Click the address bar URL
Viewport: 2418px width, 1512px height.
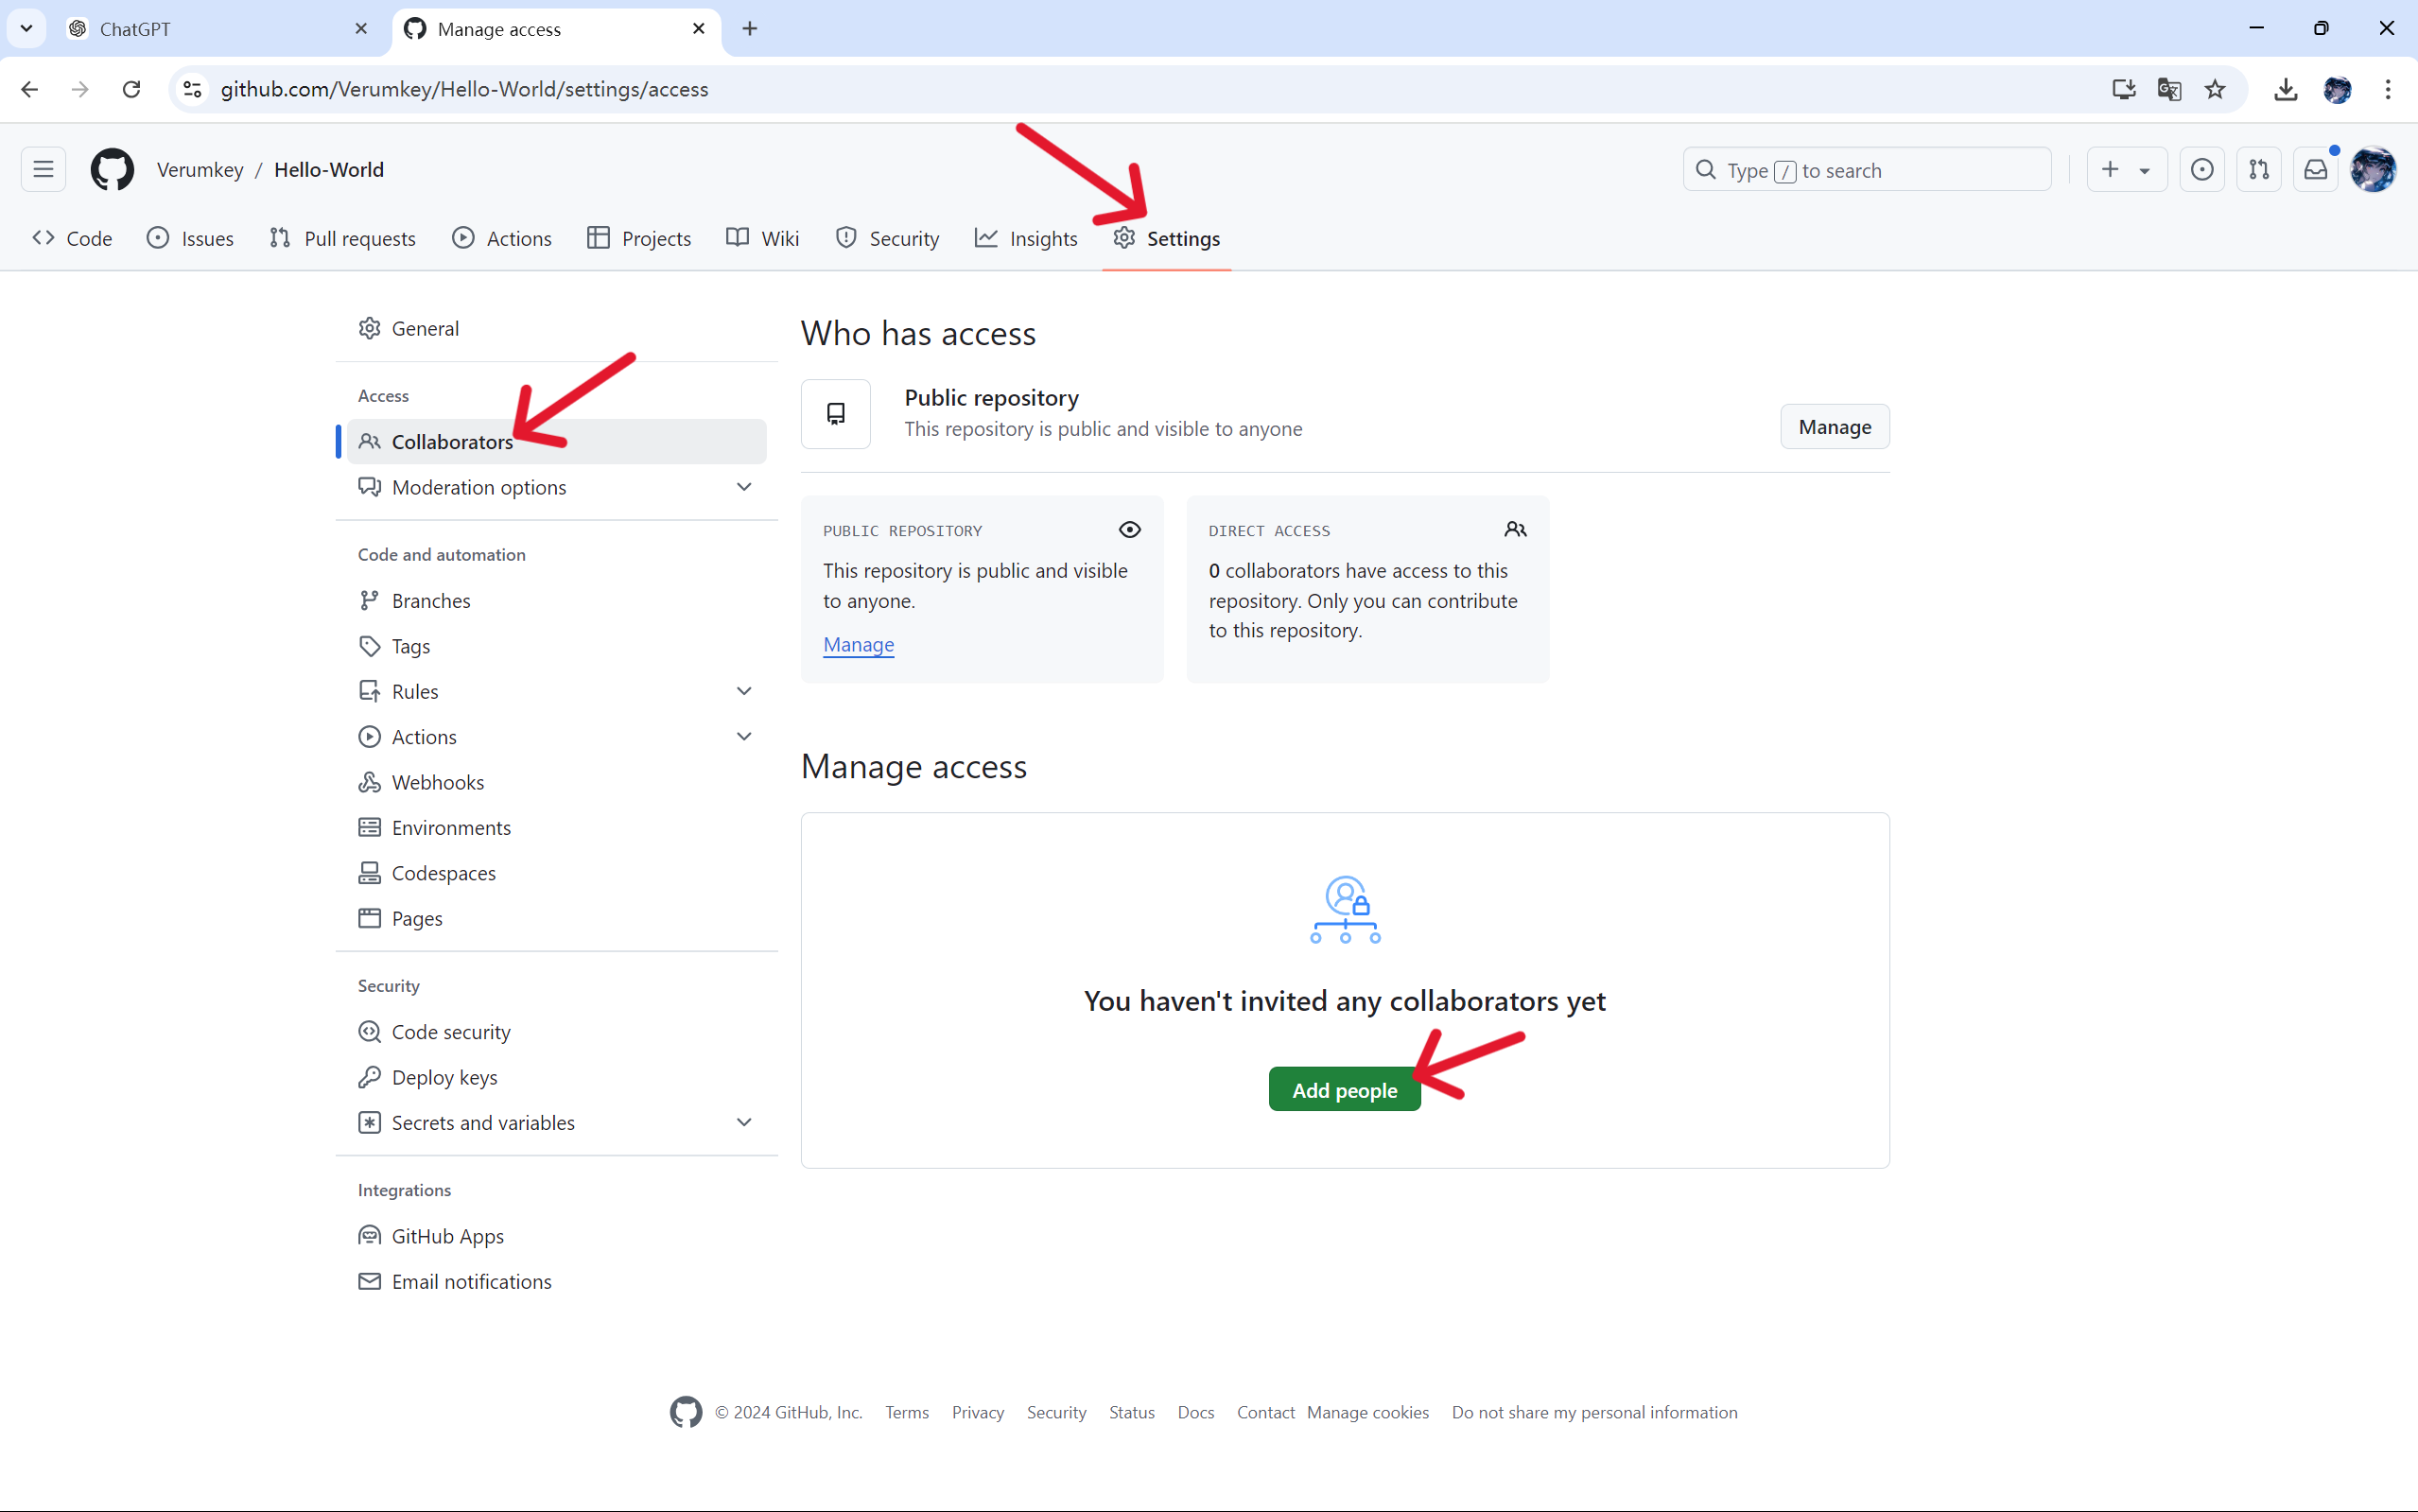464,89
